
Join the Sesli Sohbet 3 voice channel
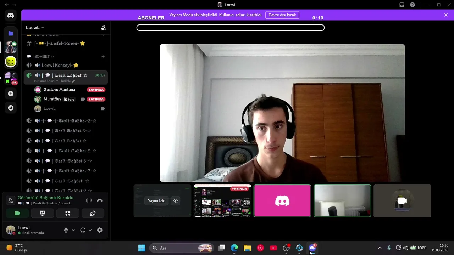tap(66, 131)
